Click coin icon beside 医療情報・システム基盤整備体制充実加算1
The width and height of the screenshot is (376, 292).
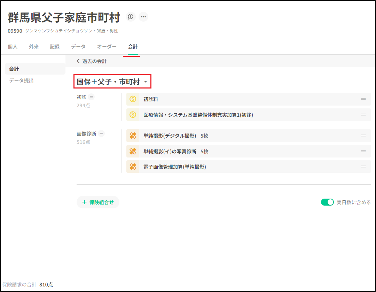click(133, 115)
